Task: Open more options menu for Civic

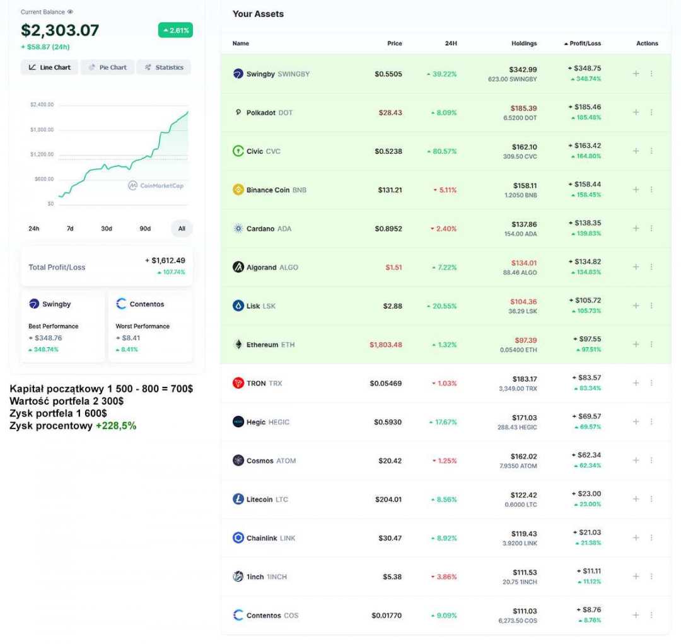Action: click(x=651, y=151)
